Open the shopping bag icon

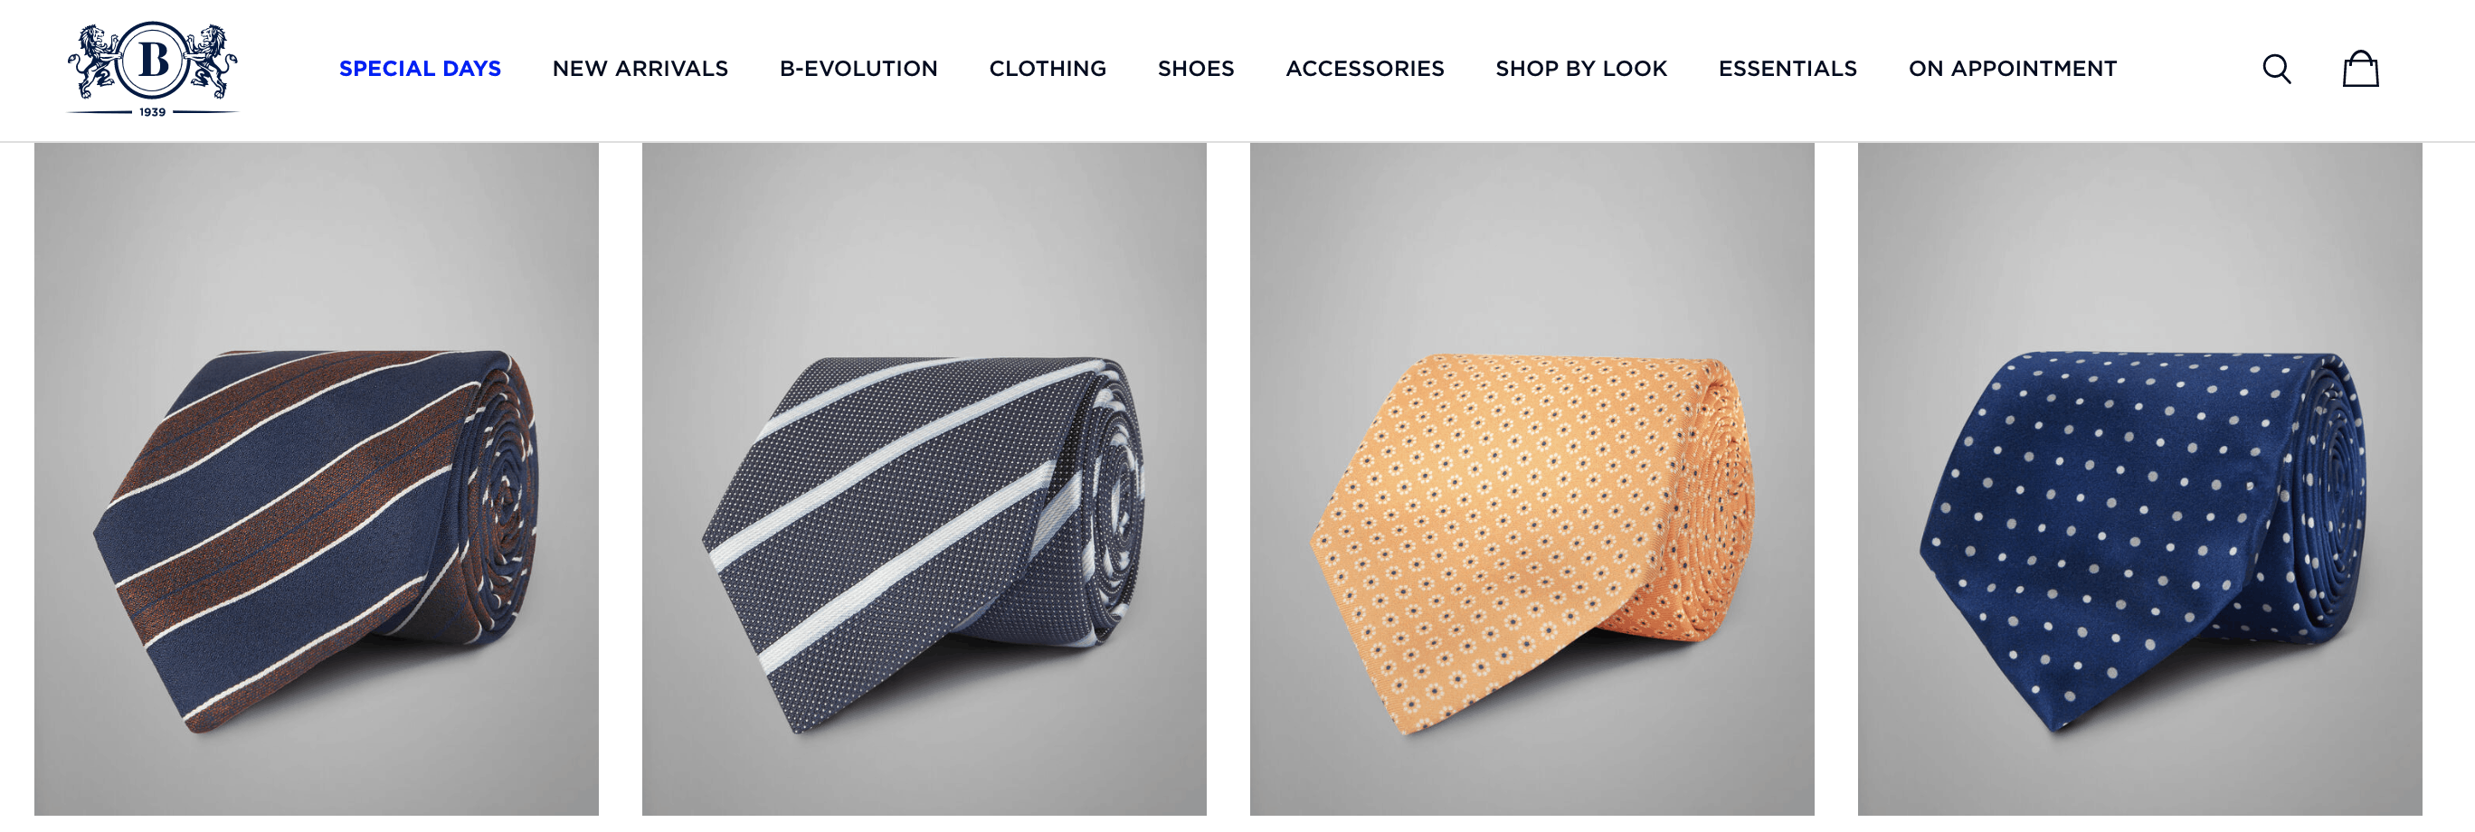[x=2360, y=69]
